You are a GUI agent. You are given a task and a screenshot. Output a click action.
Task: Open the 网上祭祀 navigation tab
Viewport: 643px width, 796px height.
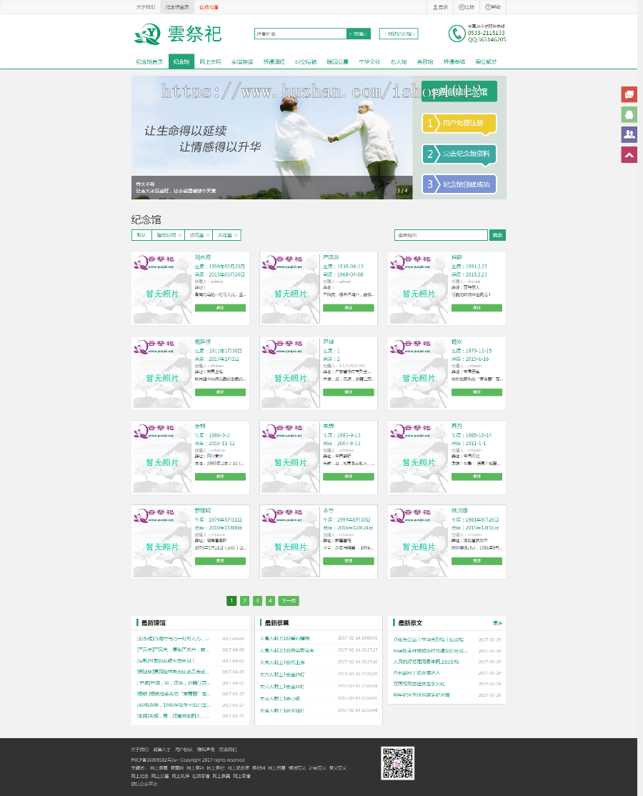coord(210,62)
